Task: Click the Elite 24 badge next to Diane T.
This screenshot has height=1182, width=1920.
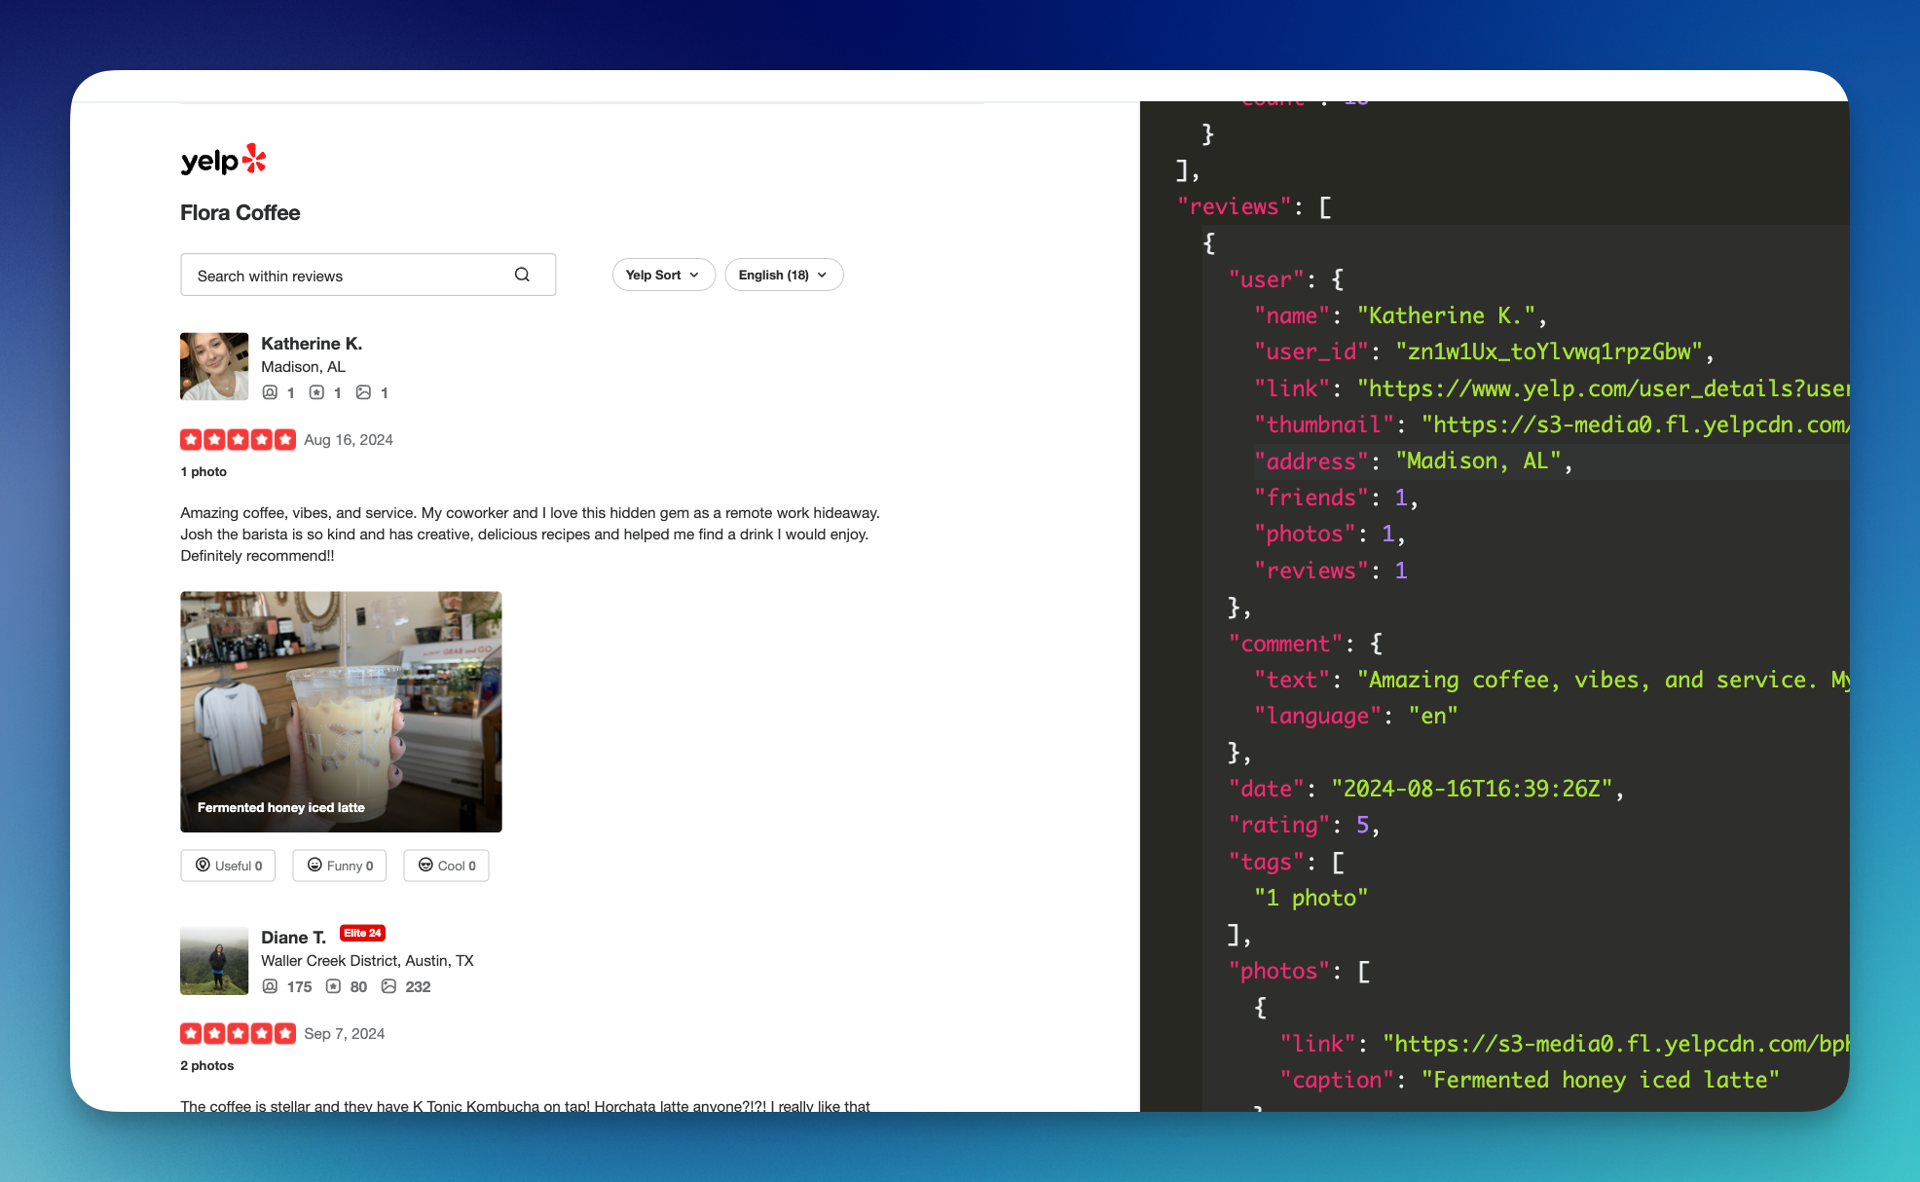Action: click(362, 933)
